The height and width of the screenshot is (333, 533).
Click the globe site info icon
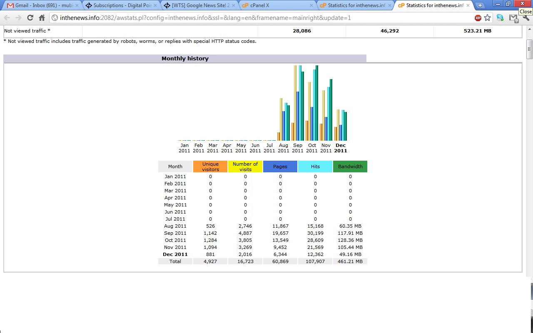click(55, 18)
